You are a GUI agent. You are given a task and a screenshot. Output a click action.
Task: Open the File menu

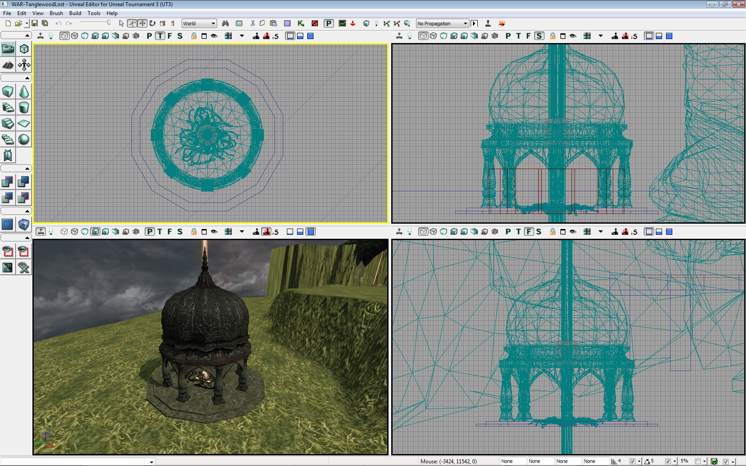7,13
